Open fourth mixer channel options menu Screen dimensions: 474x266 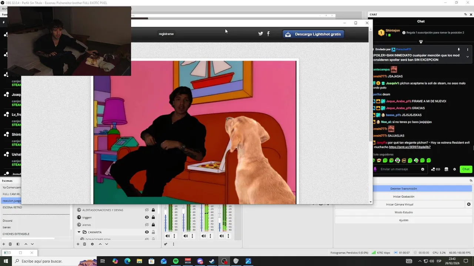(228, 236)
